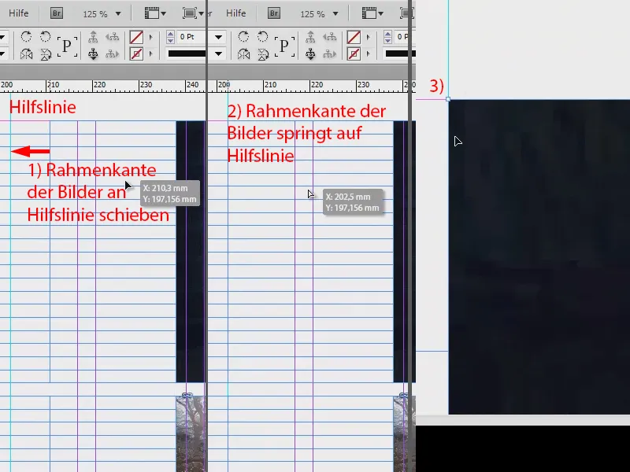Open the 125% zoom level dropdown

[x=118, y=13]
